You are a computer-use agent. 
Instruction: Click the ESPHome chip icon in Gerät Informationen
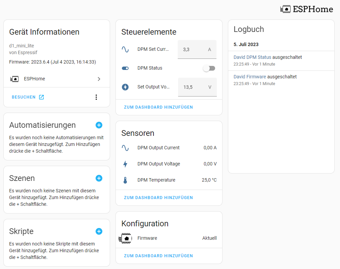(x=14, y=79)
